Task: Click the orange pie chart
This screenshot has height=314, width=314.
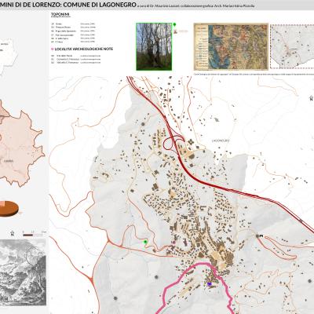Action: point(9,209)
